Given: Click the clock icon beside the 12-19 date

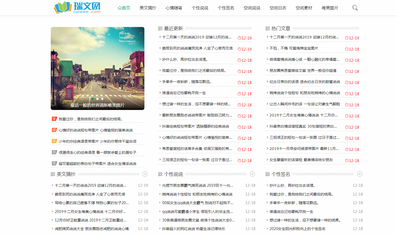Looking at the screenshot, I should (239, 38).
